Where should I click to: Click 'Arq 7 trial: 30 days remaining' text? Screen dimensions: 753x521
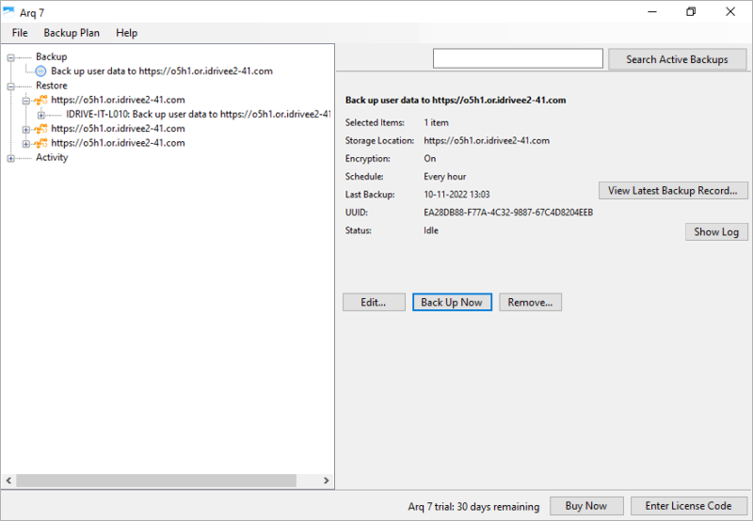coord(473,507)
